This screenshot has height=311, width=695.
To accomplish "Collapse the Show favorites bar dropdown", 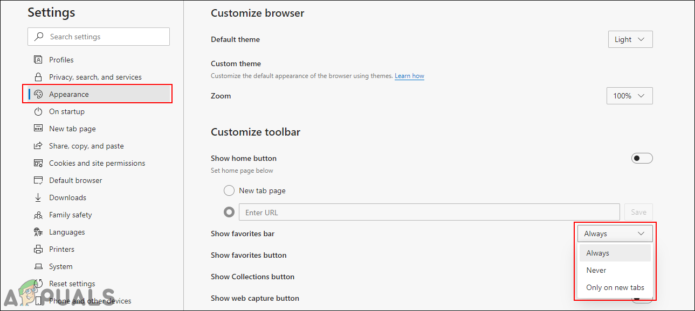I will point(615,234).
